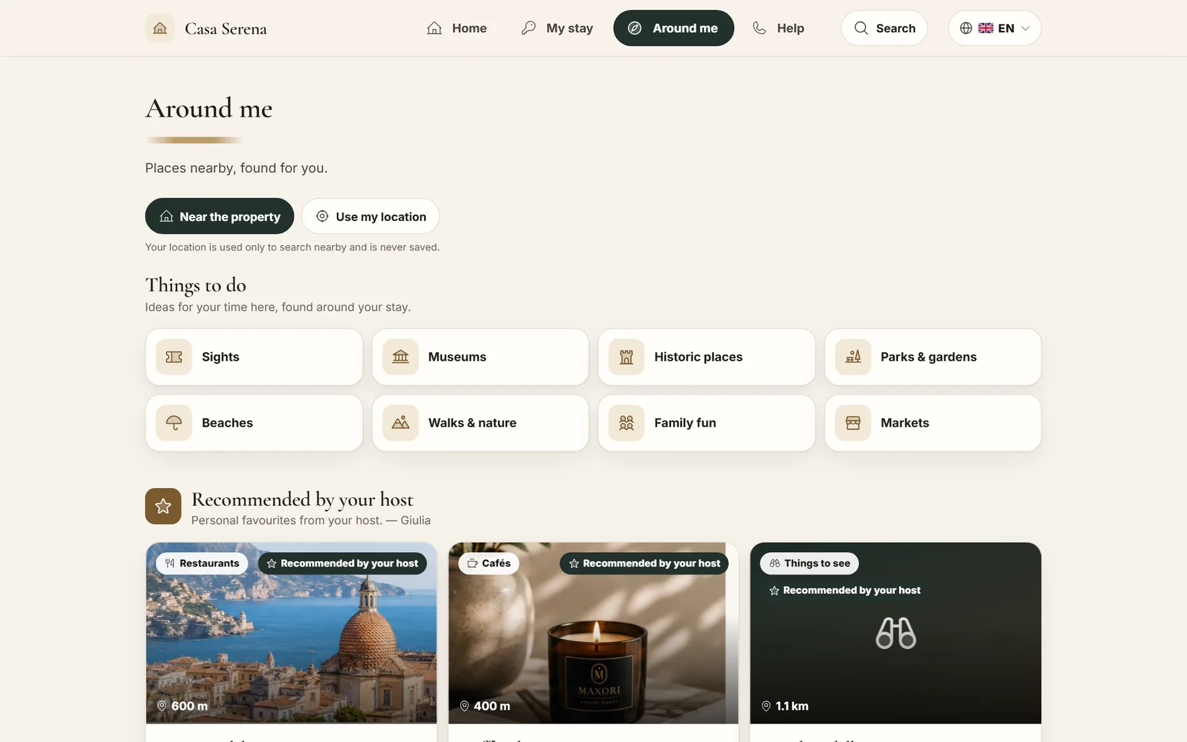This screenshot has width=1187, height=742.
Task: Click the UK flag icon
Action: 986,28
